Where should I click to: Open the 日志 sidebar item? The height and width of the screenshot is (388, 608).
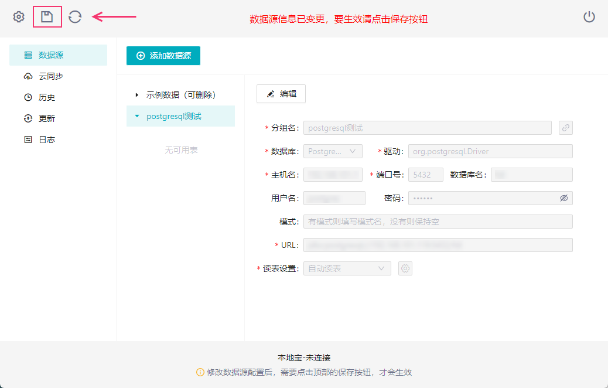(x=58, y=139)
